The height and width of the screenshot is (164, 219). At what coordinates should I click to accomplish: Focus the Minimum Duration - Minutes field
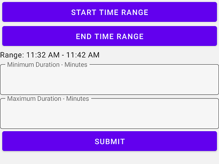109,80
